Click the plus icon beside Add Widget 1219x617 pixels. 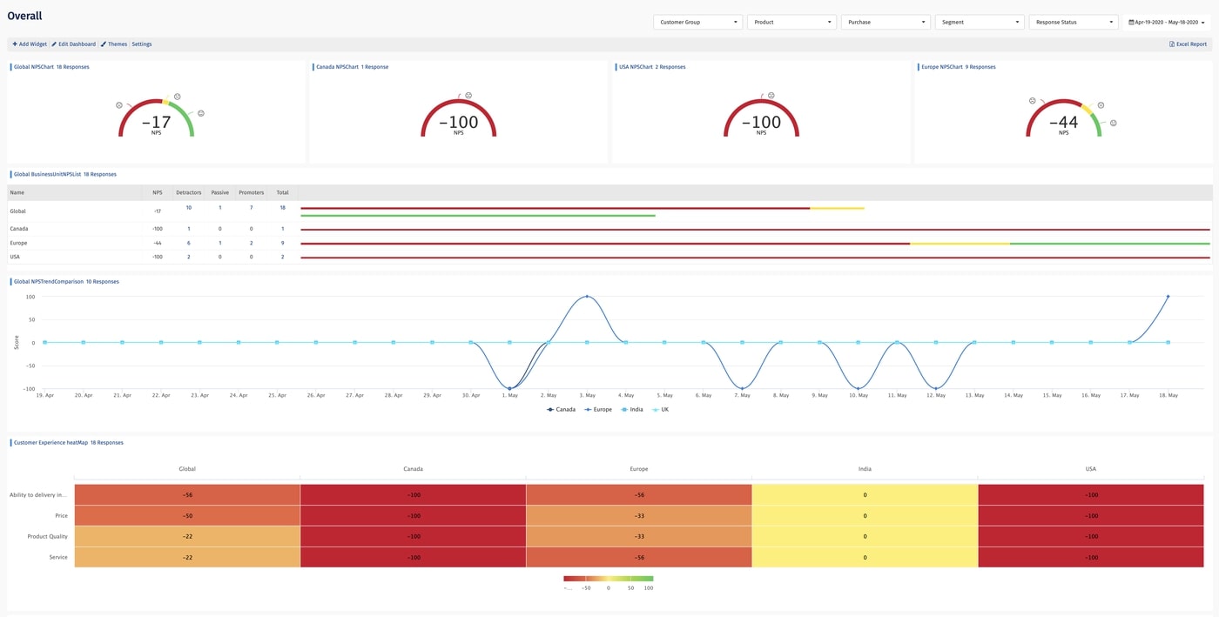pos(14,44)
